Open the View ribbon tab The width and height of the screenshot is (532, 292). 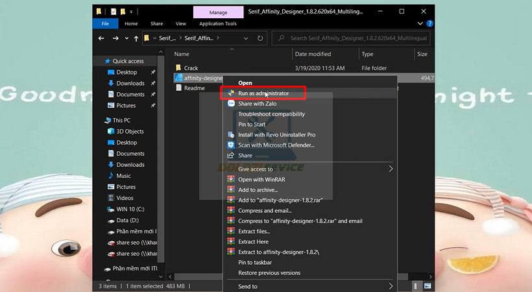click(x=180, y=24)
